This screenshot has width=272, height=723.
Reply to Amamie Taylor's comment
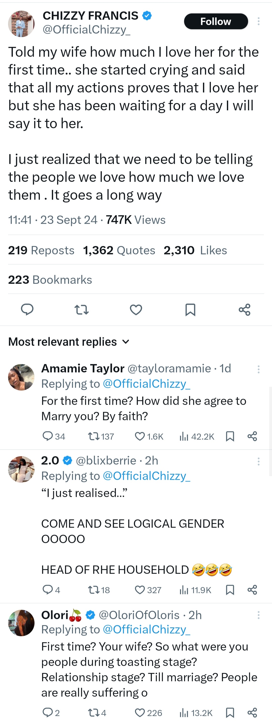click(47, 436)
